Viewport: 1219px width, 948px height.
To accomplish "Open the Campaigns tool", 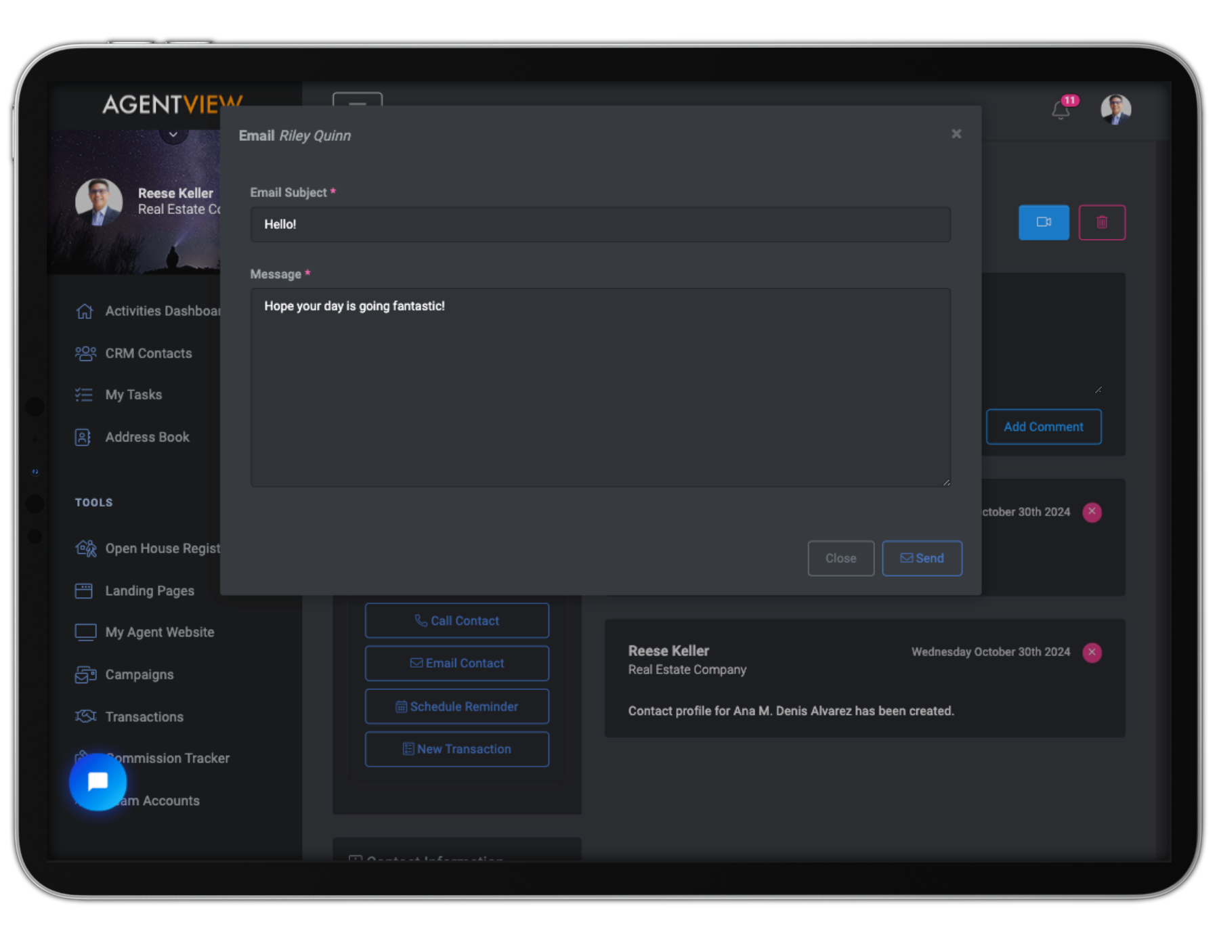I will 140,674.
